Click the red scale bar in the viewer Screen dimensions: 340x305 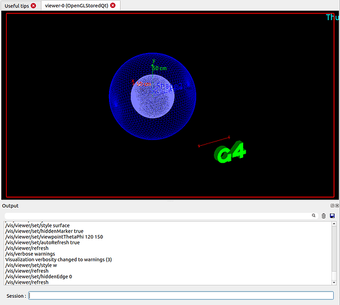[x=214, y=142]
